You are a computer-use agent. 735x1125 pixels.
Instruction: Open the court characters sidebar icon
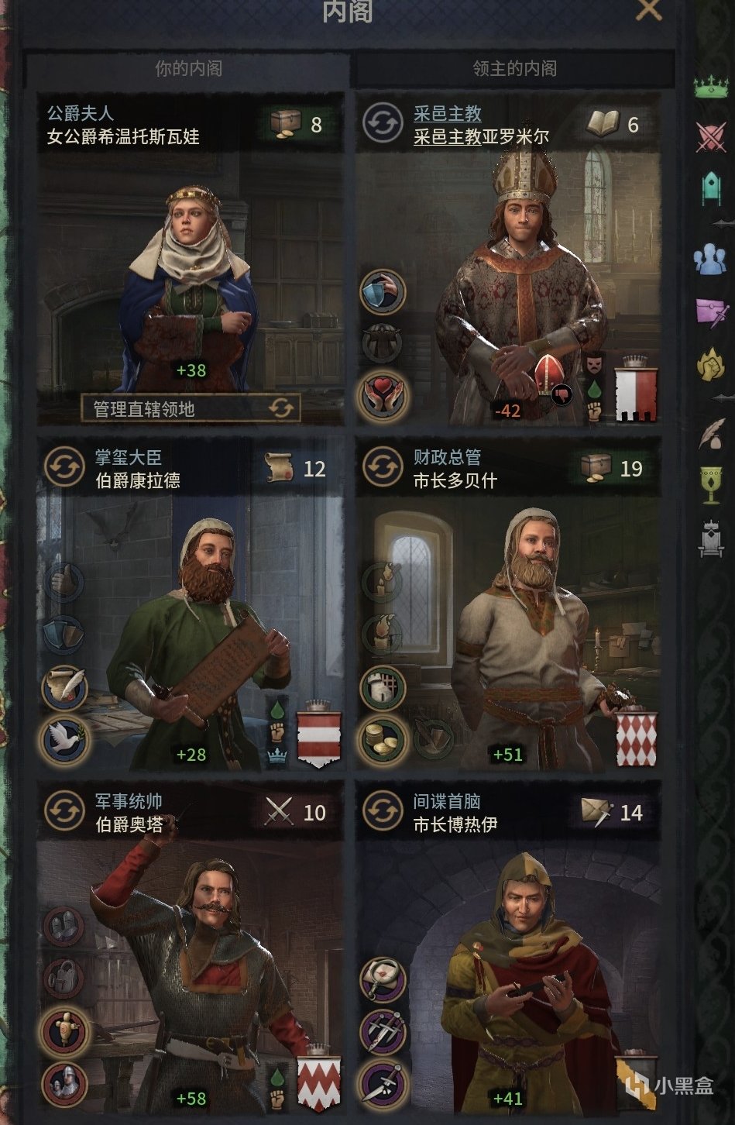coord(710,259)
